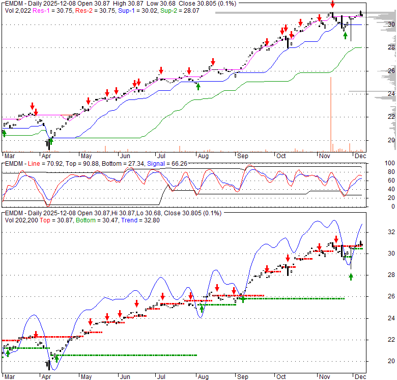The image size is (397, 380).
Task: Click the green arrow in mid-April, bottom chart
Action: (56, 359)
